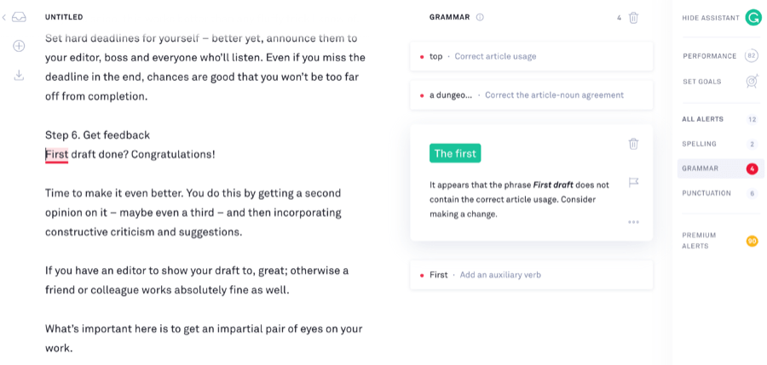Expand the 'top' Correct article usage alert
767x365 pixels.
(531, 56)
